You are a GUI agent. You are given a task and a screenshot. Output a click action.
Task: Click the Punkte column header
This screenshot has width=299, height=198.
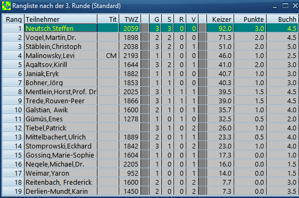[250, 19]
